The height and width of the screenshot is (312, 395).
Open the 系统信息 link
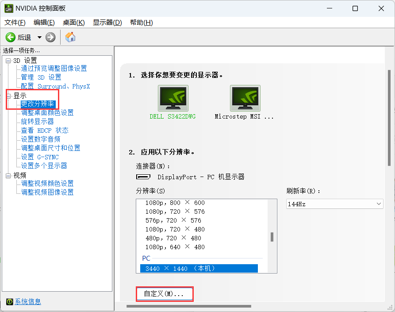(x=28, y=302)
